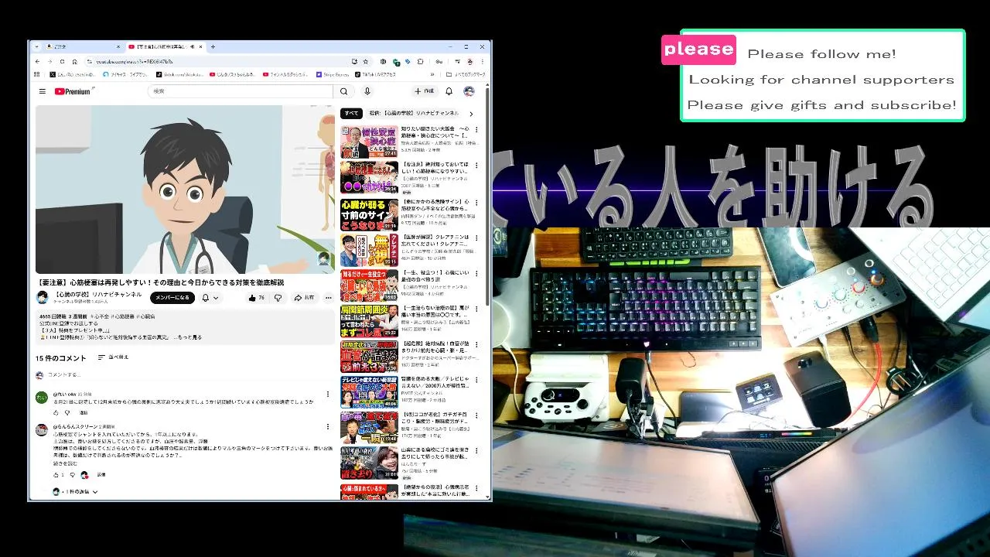Open the 知りたい聞きたい大座談会 video thumbnail
Viewport: 990px width, 557px height.
(369, 142)
